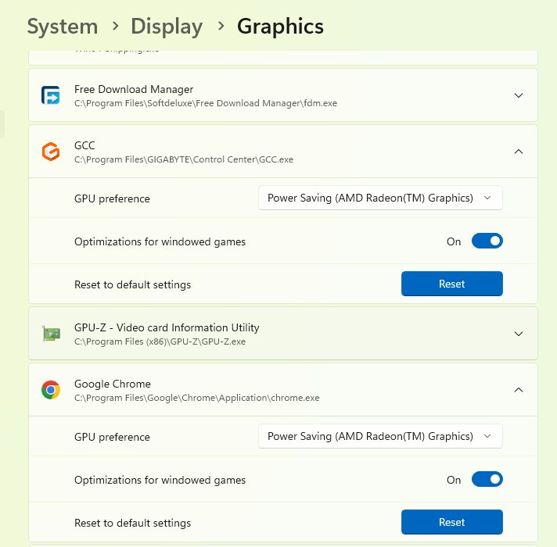Image resolution: width=557 pixels, height=547 pixels.
Task: Click the GPU-Z video card icon
Action: tap(51, 334)
